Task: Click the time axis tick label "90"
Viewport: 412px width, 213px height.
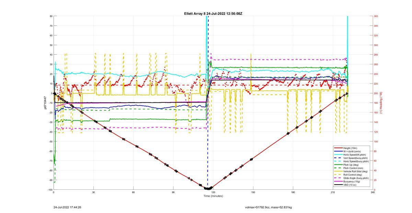Action: [x=173, y=192]
